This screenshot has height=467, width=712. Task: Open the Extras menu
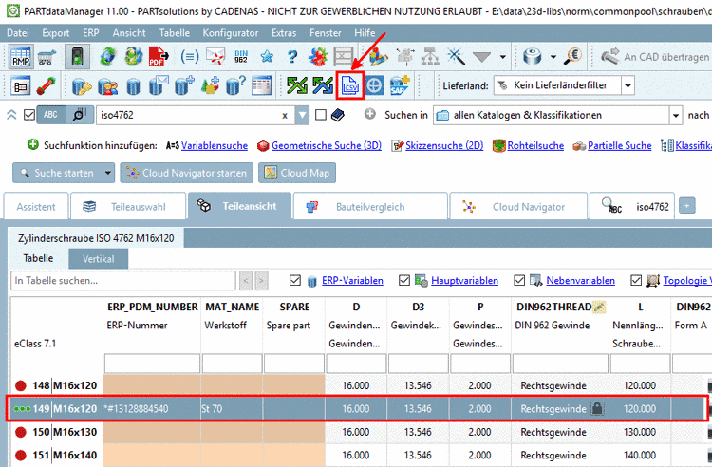[x=284, y=33]
